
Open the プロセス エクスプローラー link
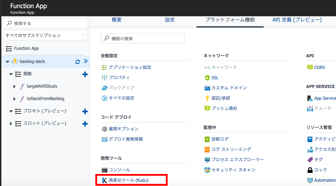point(237,160)
